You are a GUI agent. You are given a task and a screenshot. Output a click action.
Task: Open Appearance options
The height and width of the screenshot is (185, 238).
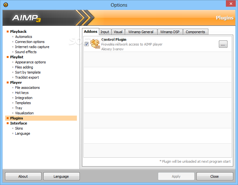31,62
